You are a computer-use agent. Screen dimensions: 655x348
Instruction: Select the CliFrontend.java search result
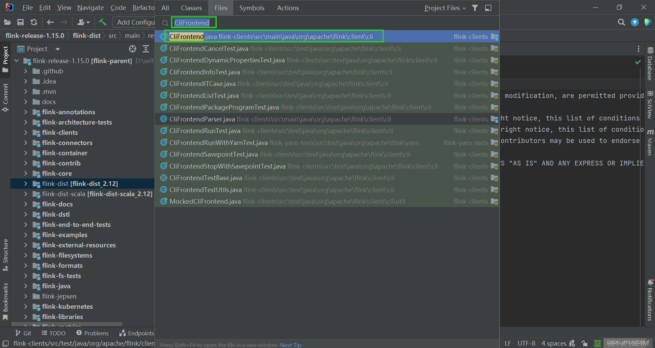(x=327, y=37)
